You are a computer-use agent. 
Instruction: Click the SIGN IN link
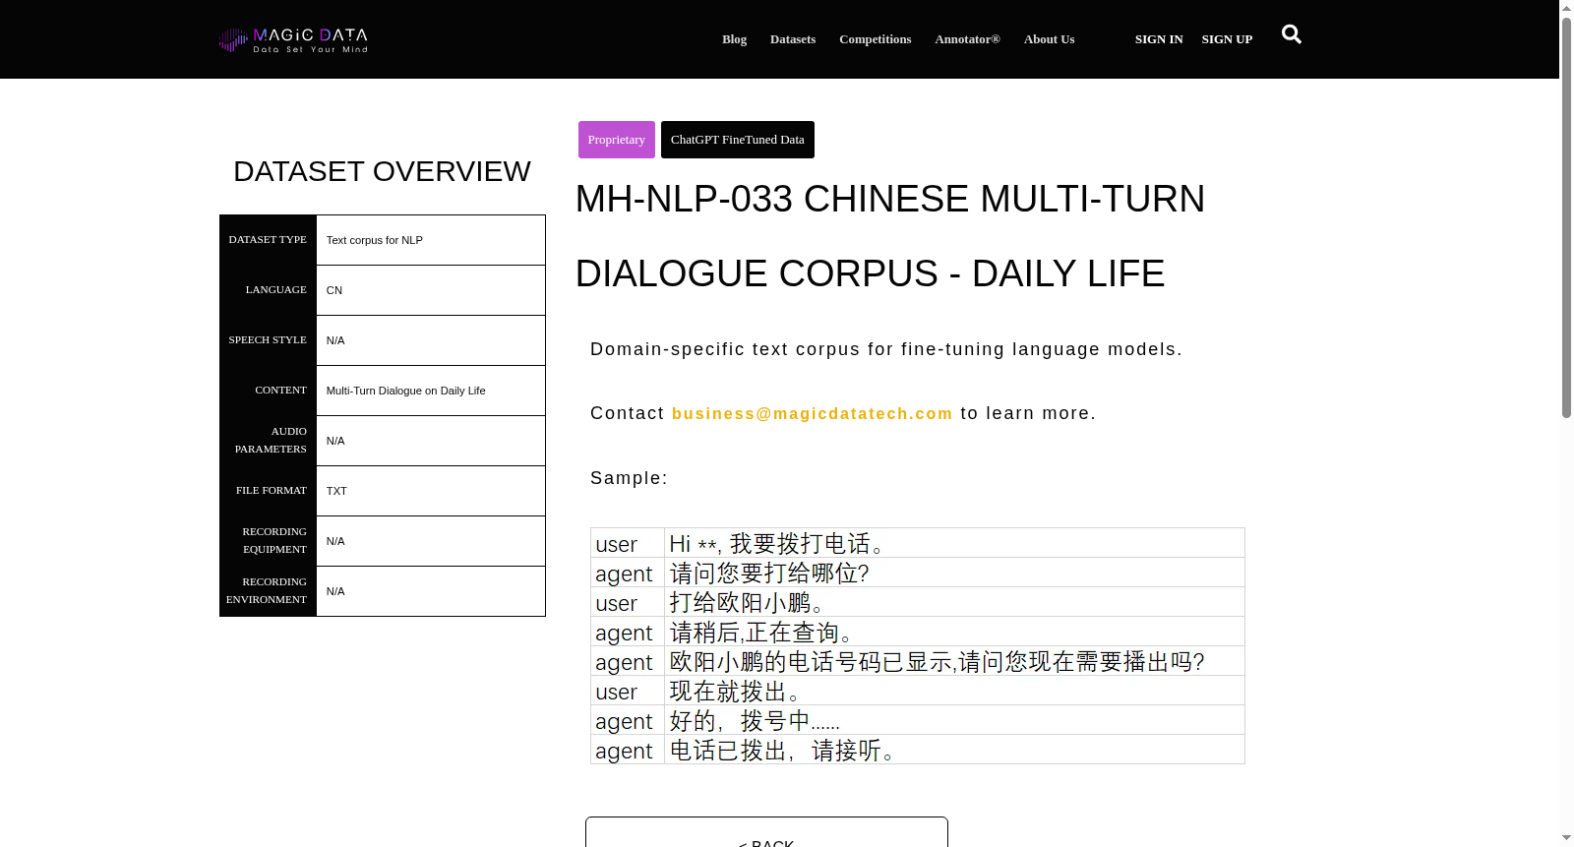[x=1159, y=39]
